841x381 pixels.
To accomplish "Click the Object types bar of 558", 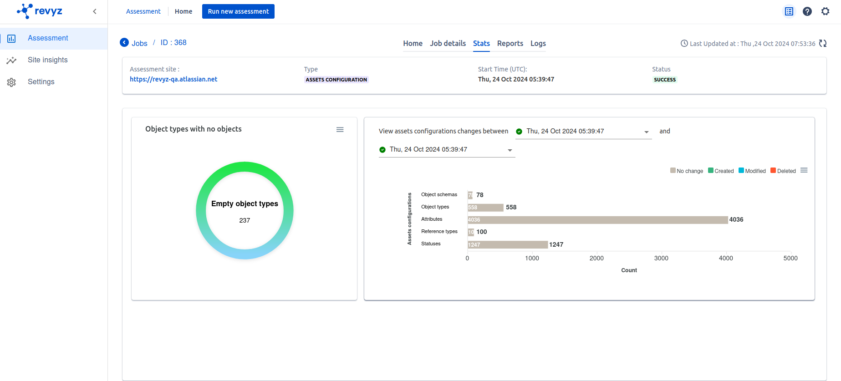I will pyautogui.click(x=485, y=208).
